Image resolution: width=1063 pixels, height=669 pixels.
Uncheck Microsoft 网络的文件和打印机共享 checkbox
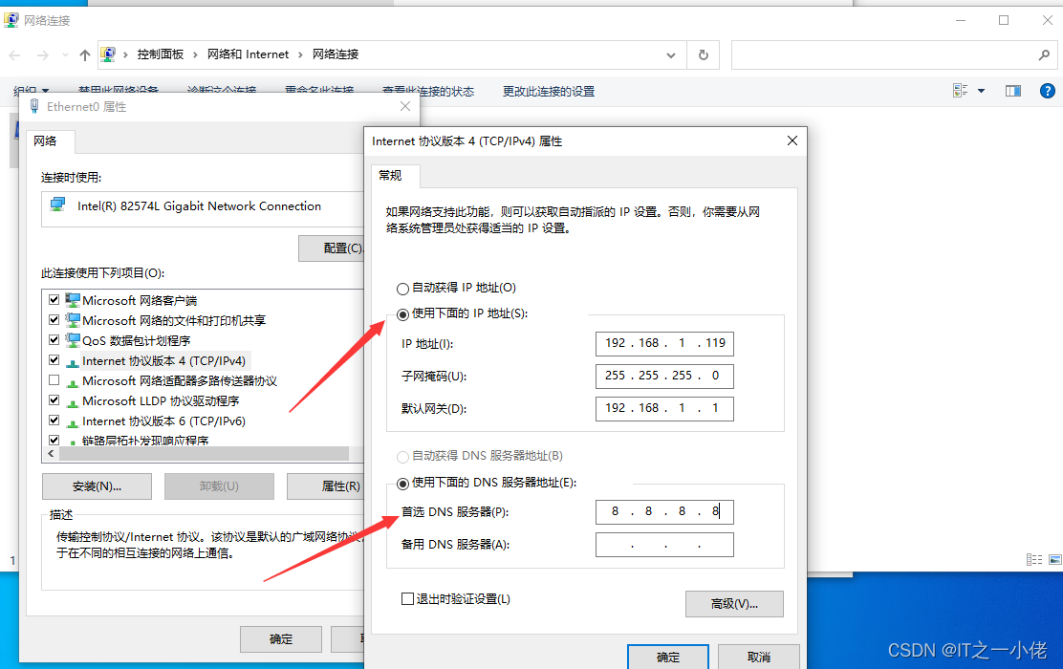[54, 319]
